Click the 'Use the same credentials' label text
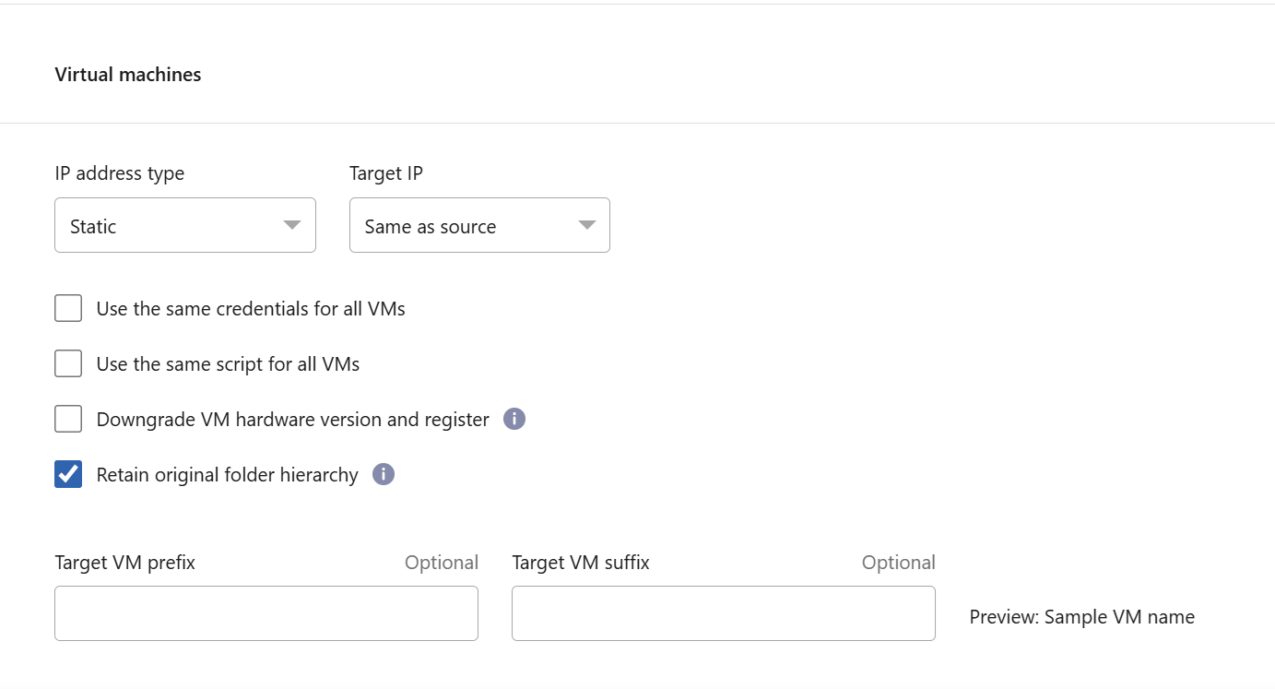 click(x=251, y=309)
